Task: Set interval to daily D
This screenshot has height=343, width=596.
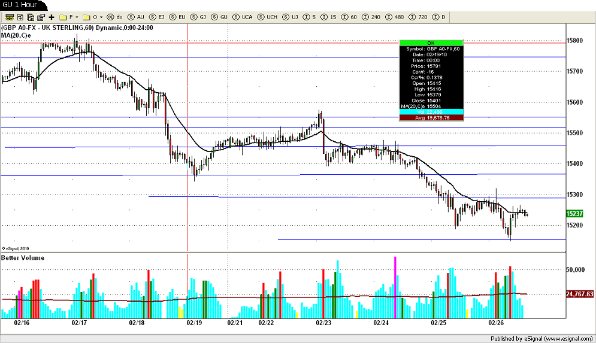Action: click(440, 17)
